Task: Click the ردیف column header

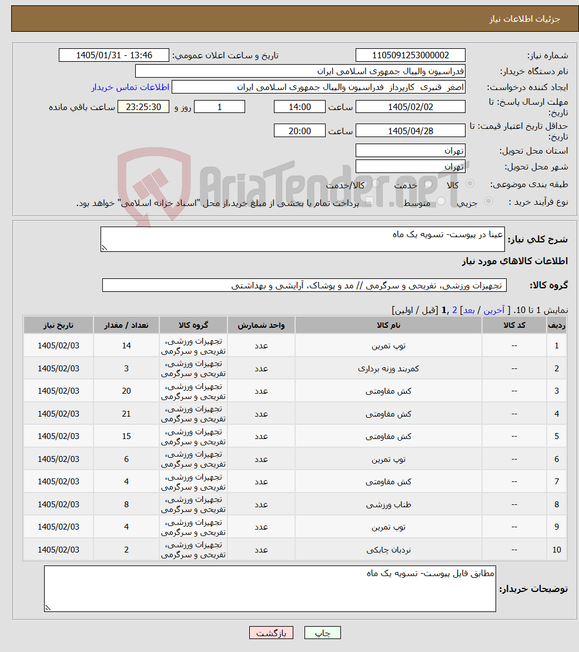Action: (x=557, y=325)
